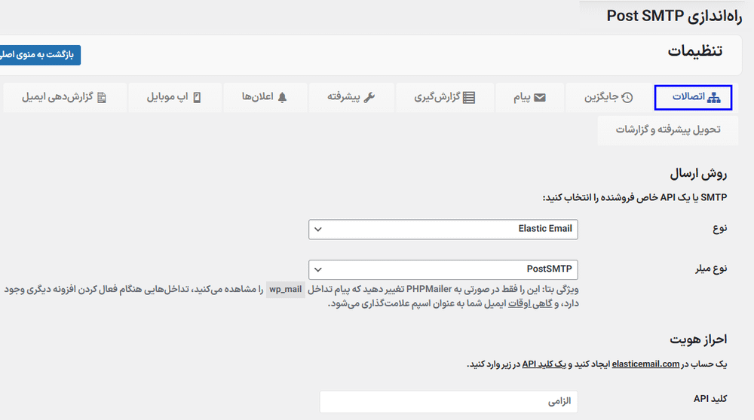This screenshot has width=754, height=420.
Task: Open the اتصالات tab
Action: click(x=693, y=97)
